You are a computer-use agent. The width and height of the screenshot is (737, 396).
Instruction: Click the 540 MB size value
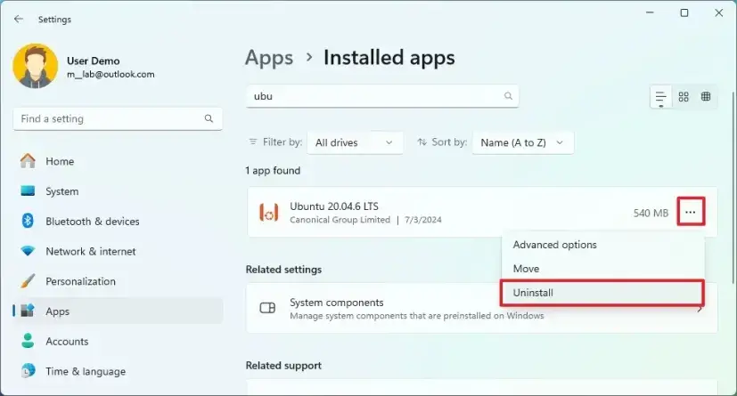point(651,213)
